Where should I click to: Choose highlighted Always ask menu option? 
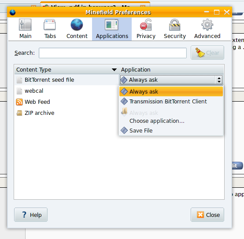(x=171, y=91)
